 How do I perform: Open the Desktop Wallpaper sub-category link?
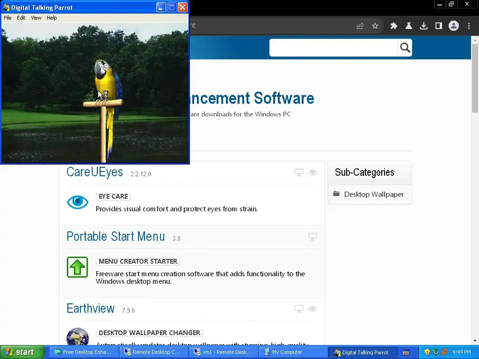(374, 194)
